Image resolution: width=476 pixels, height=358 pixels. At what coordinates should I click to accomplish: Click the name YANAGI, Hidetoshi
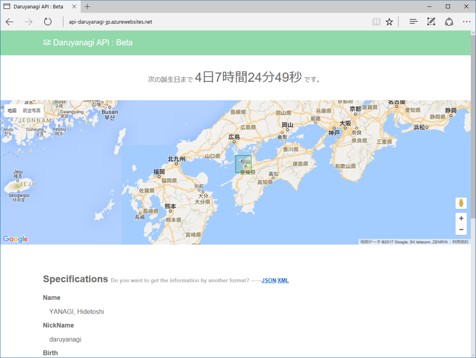tap(77, 312)
